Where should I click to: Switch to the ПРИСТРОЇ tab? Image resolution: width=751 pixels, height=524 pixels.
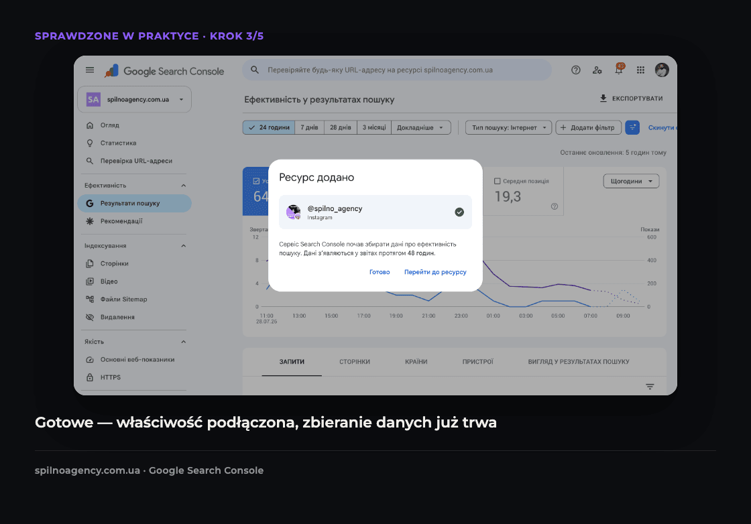(x=477, y=362)
